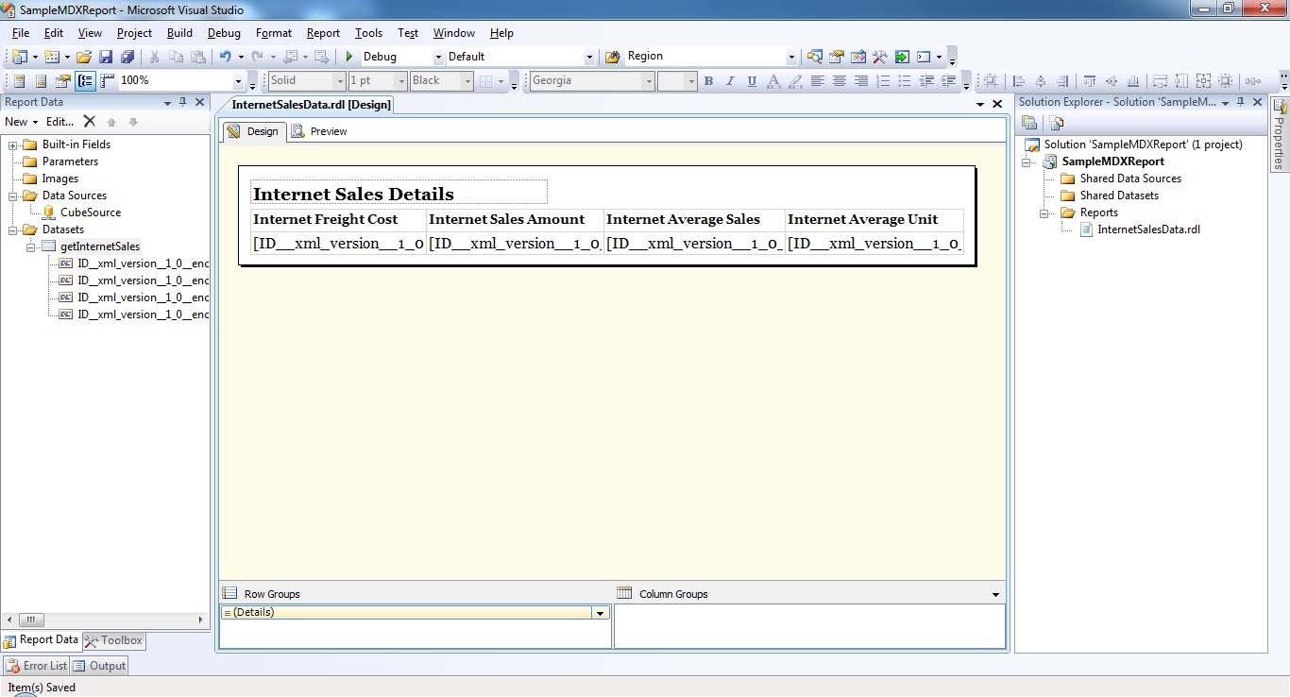Screen dimensions: 1290x697
Task: Click Show All Files icon in Solution Explorer
Action: [1057, 123]
